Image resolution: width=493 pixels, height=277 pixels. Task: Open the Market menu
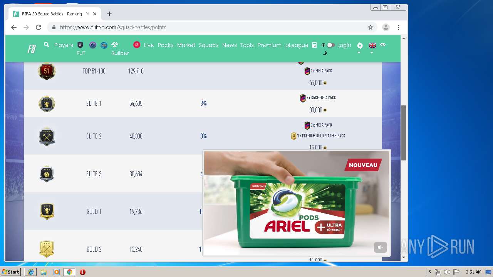(186, 45)
